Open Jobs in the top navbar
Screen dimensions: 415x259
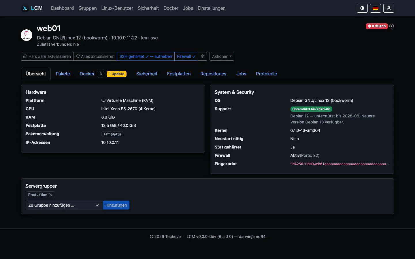coord(188,8)
